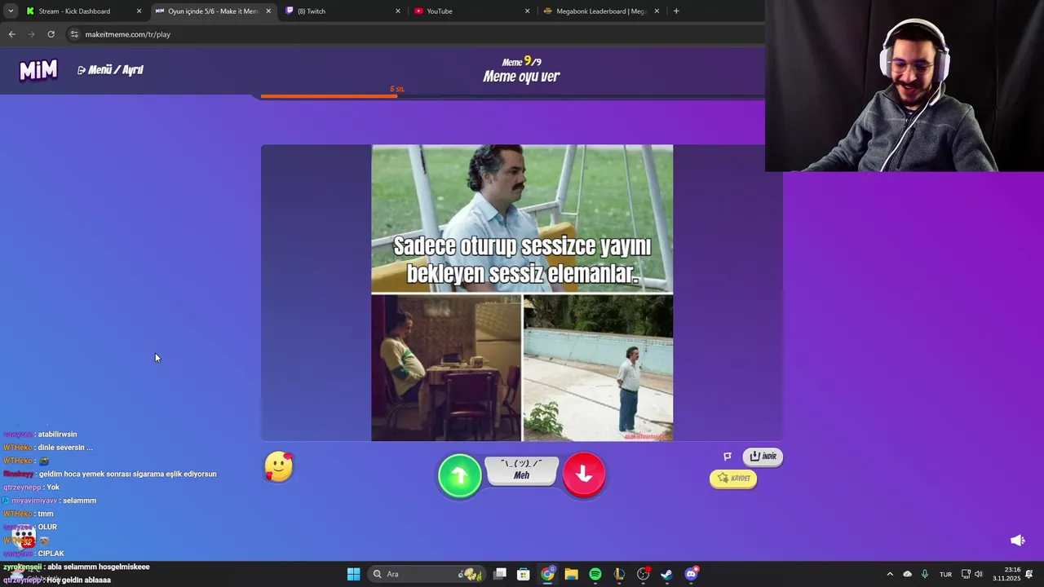Change keyboard language TUR
This screenshot has height=587, width=1044.
(x=945, y=574)
